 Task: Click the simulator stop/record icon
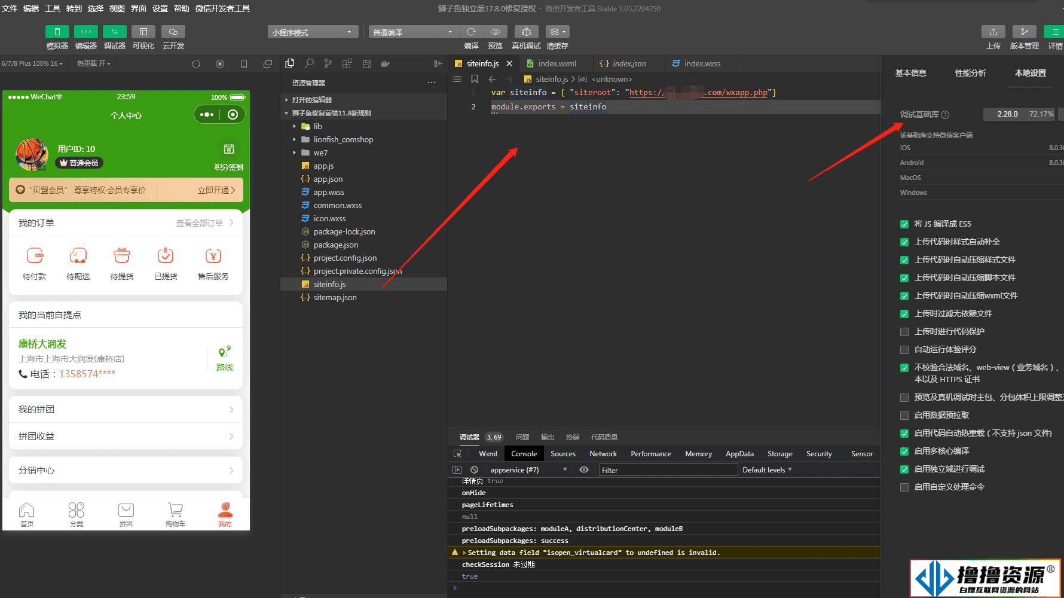tap(220, 64)
